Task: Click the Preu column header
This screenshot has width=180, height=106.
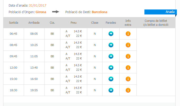Action: tap(74, 23)
